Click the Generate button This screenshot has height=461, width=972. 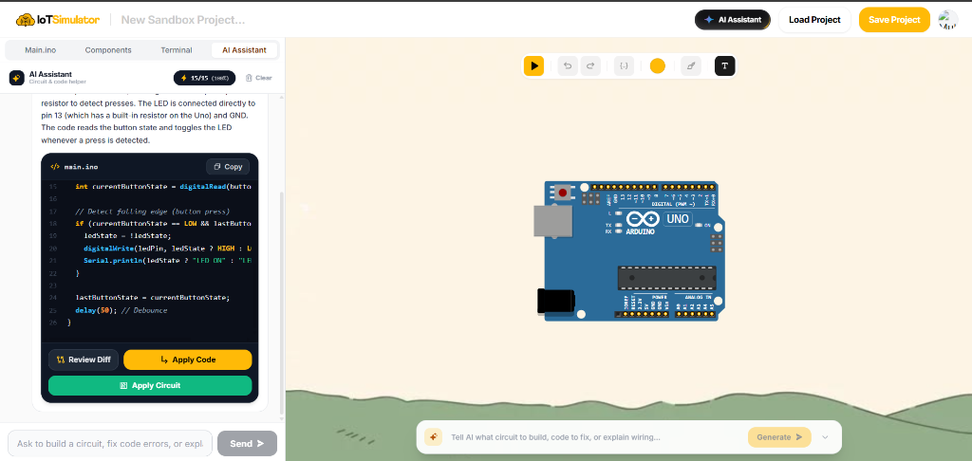[779, 437]
